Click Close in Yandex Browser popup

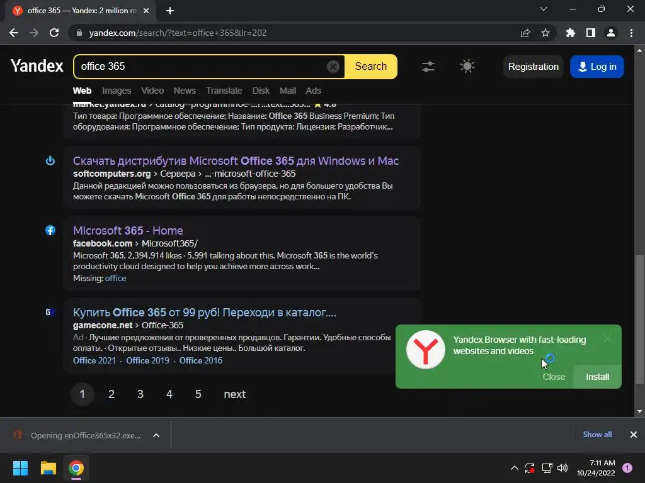554,377
